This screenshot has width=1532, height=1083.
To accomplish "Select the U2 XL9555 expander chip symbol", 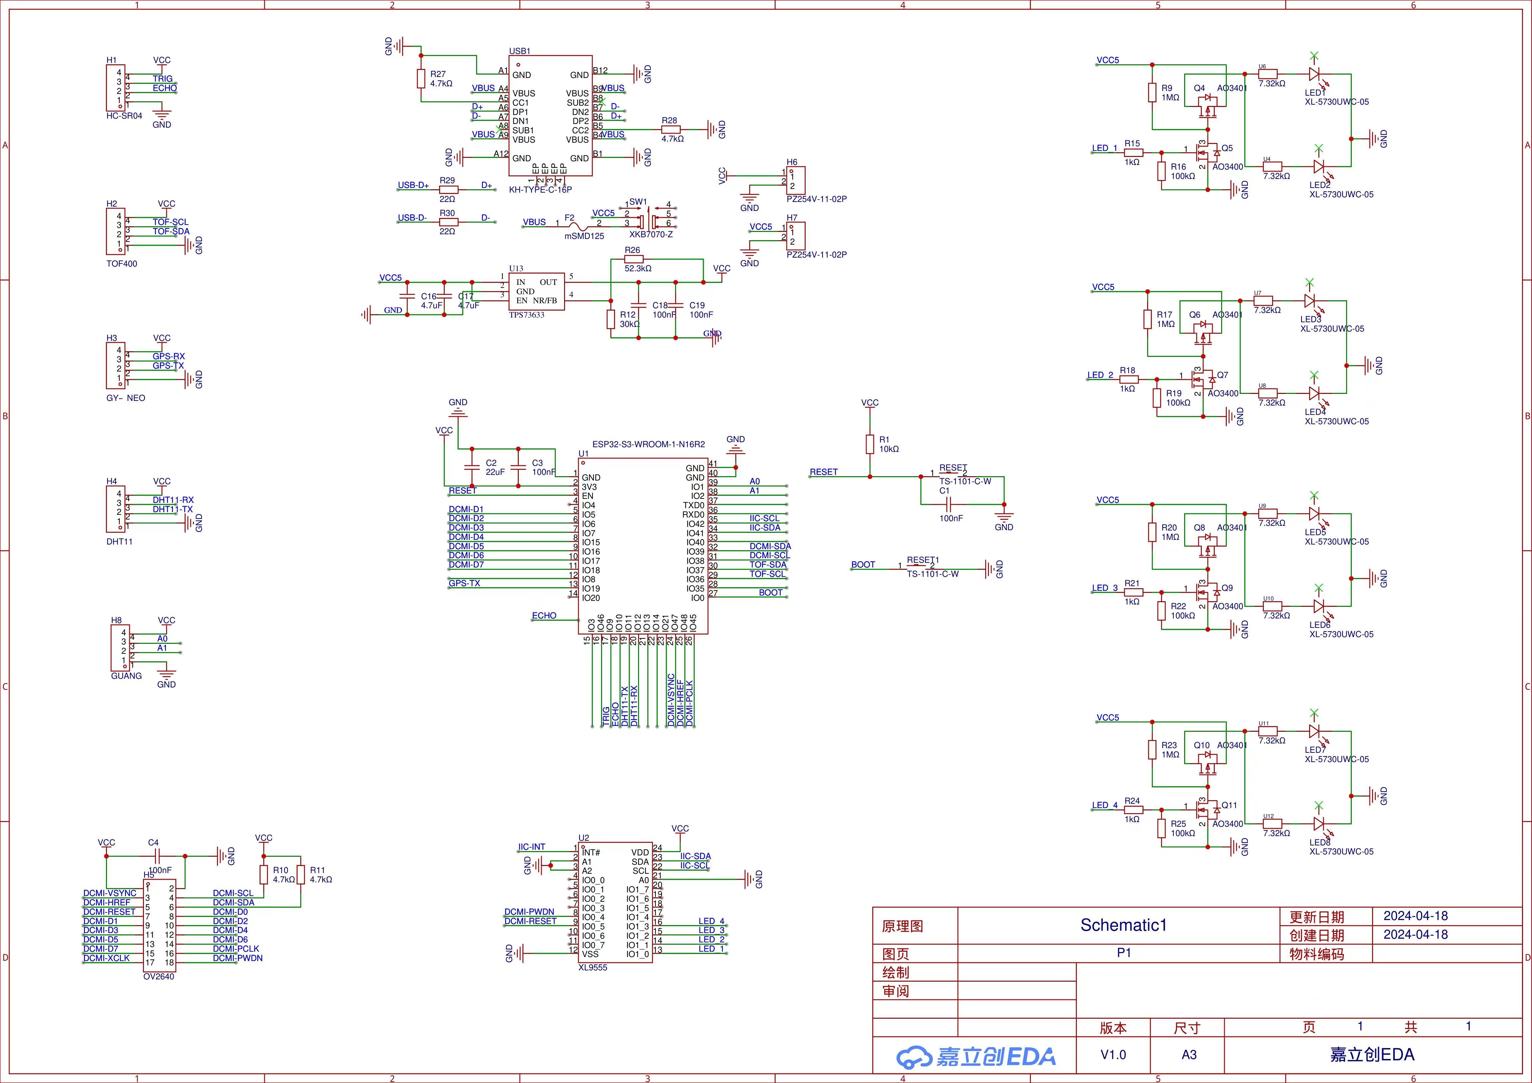I will click(615, 901).
